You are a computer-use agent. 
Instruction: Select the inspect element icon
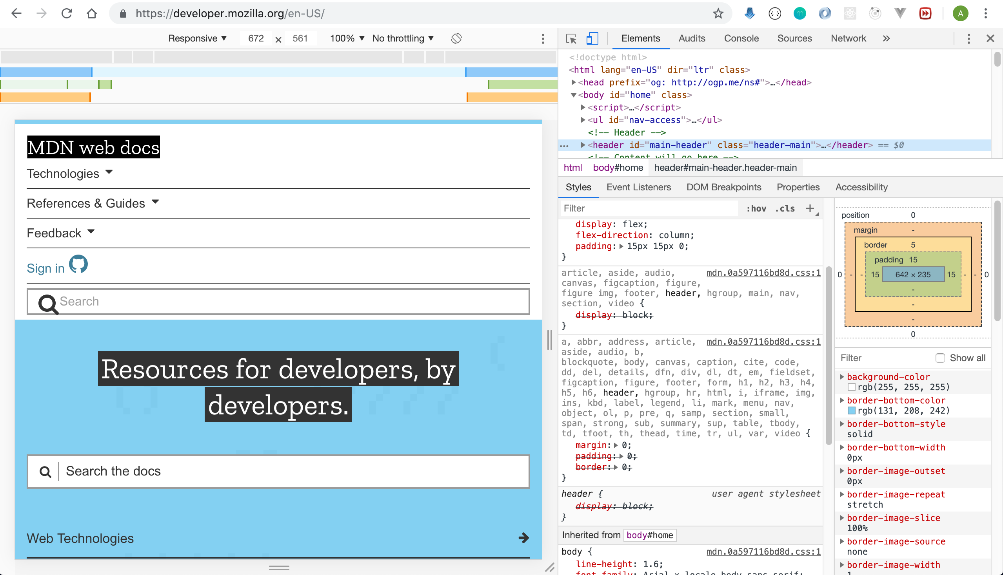(571, 38)
